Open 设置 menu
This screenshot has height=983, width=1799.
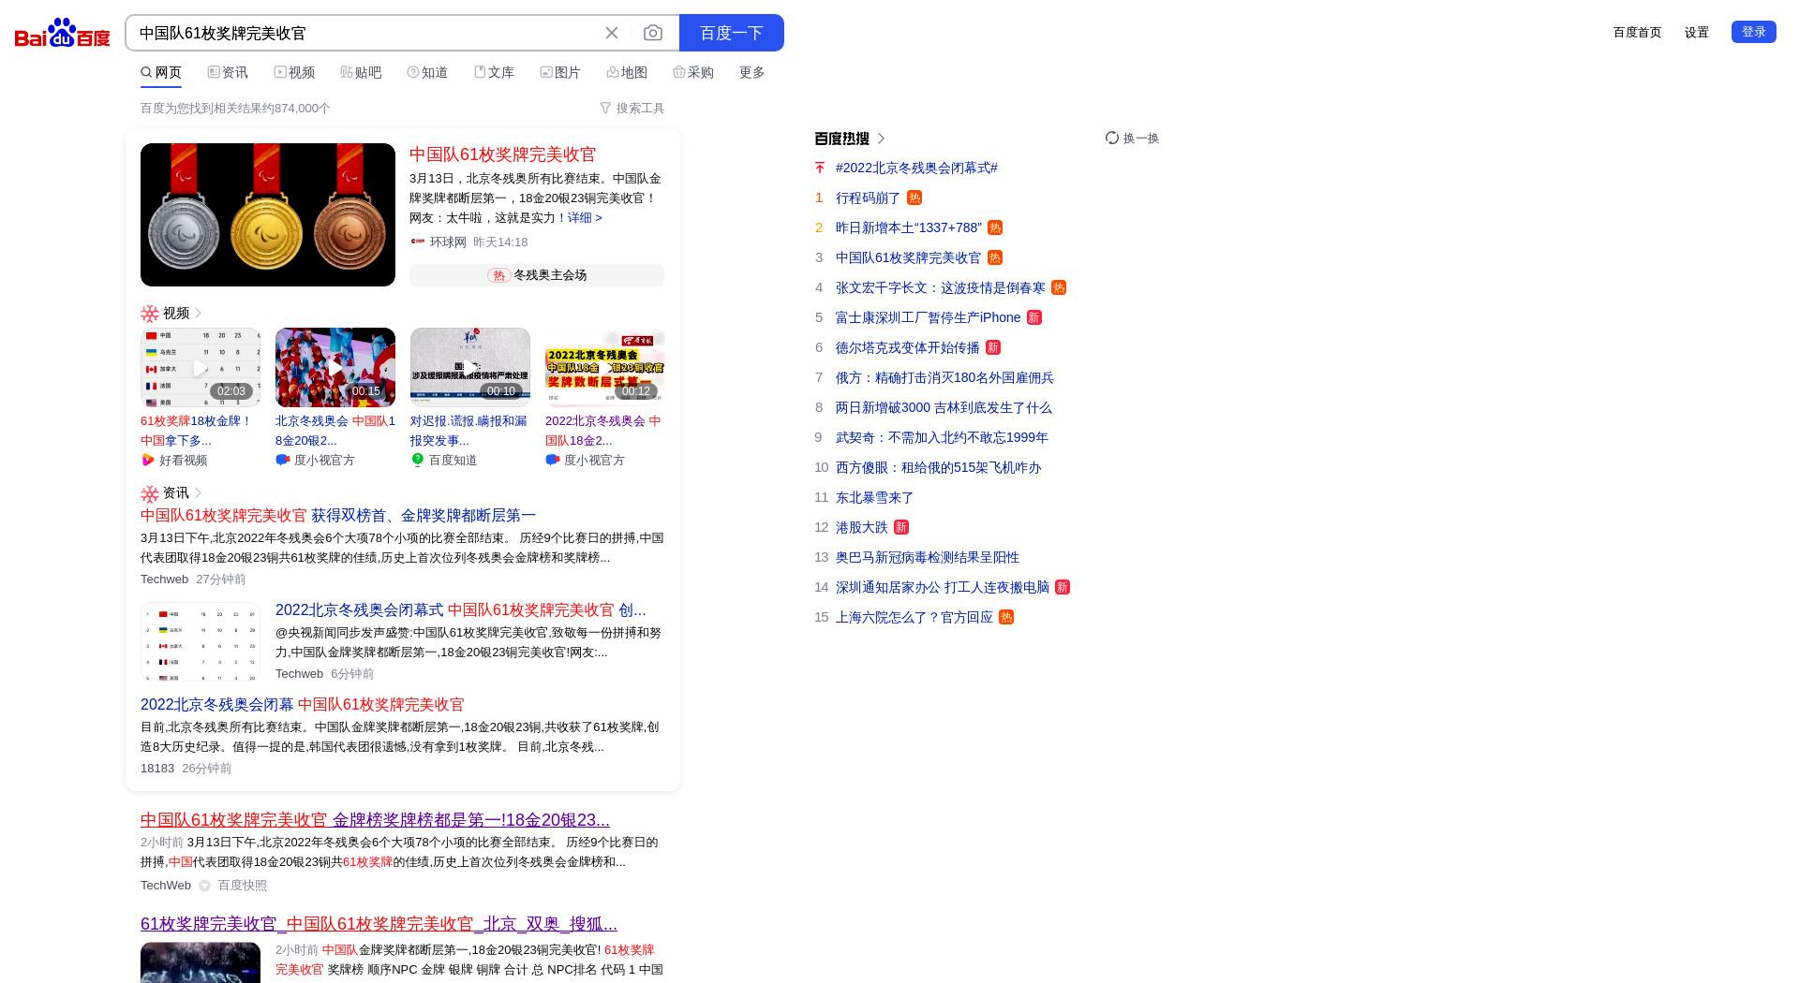(1696, 32)
